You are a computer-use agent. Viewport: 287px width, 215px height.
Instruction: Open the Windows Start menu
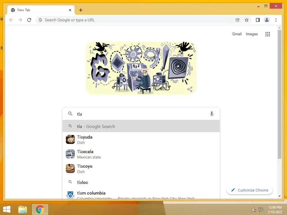pyautogui.click(x=7, y=209)
